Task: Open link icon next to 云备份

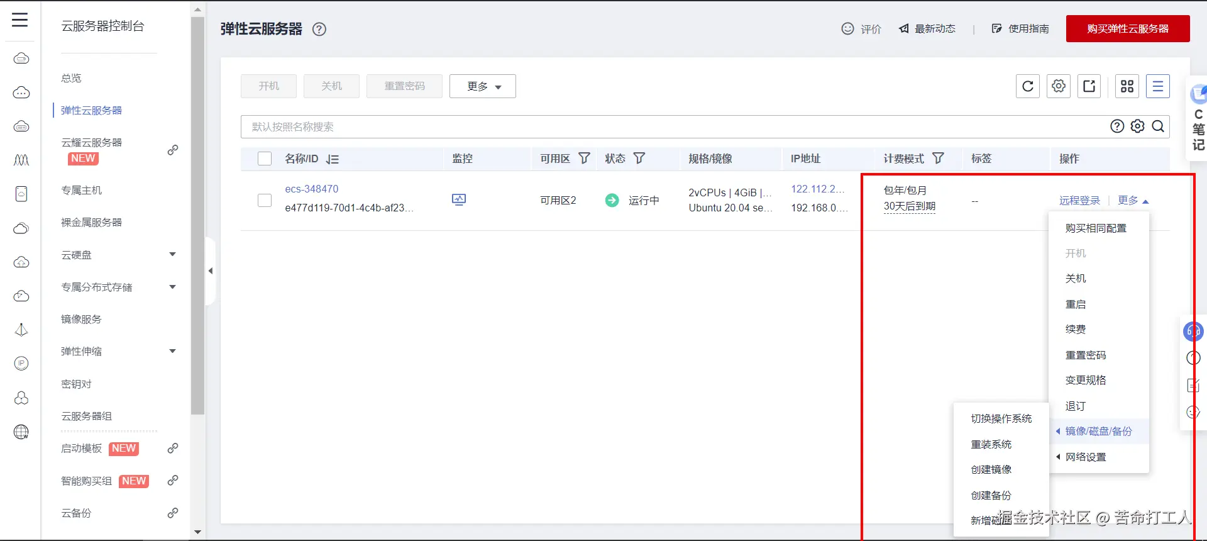Action: (x=172, y=513)
